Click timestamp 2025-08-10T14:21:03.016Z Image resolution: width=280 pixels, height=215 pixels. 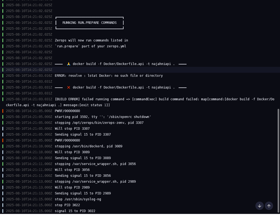tap(29, 76)
